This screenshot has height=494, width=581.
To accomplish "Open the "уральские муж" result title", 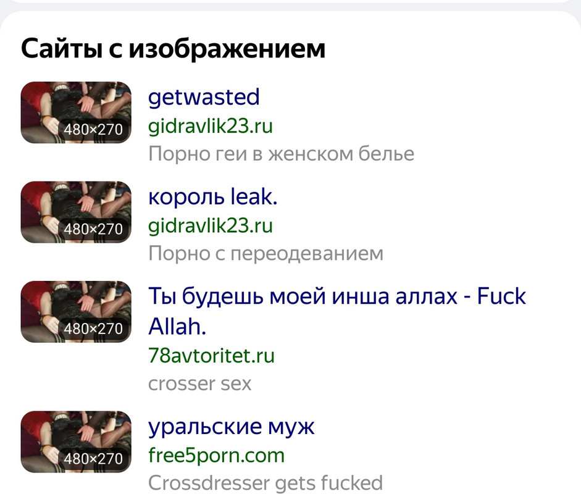I will pyautogui.click(x=231, y=427).
